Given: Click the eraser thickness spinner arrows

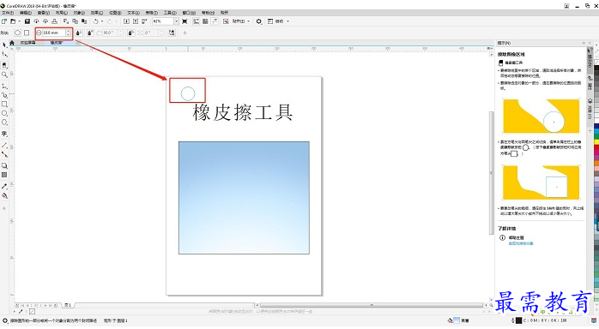Looking at the screenshot, I should [69, 33].
